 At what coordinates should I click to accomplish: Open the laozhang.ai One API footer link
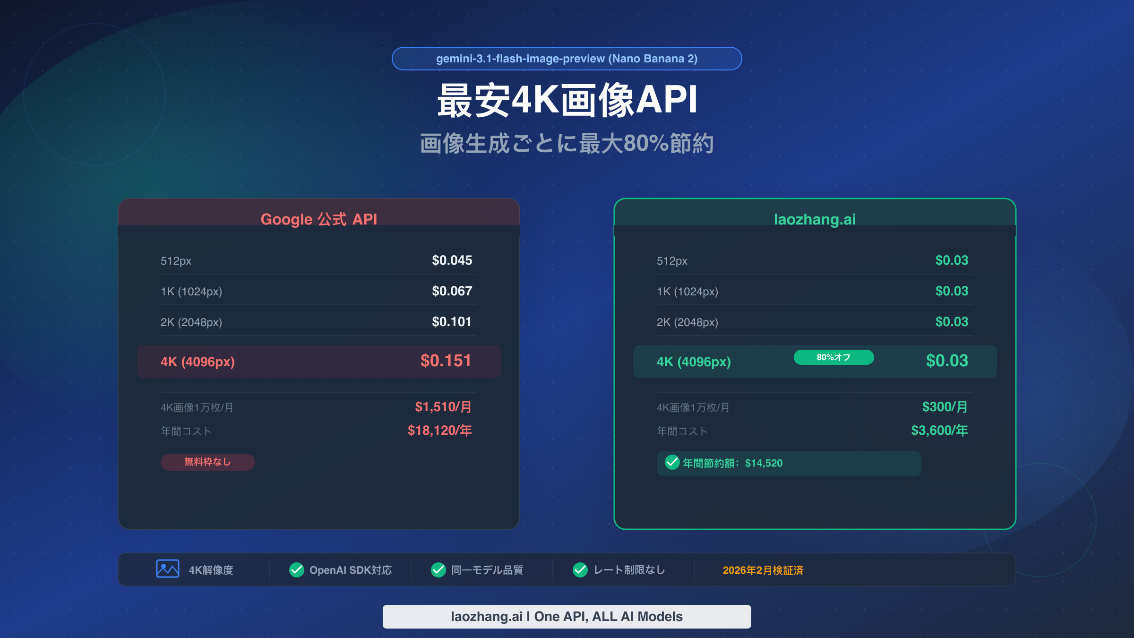point(567,616)
